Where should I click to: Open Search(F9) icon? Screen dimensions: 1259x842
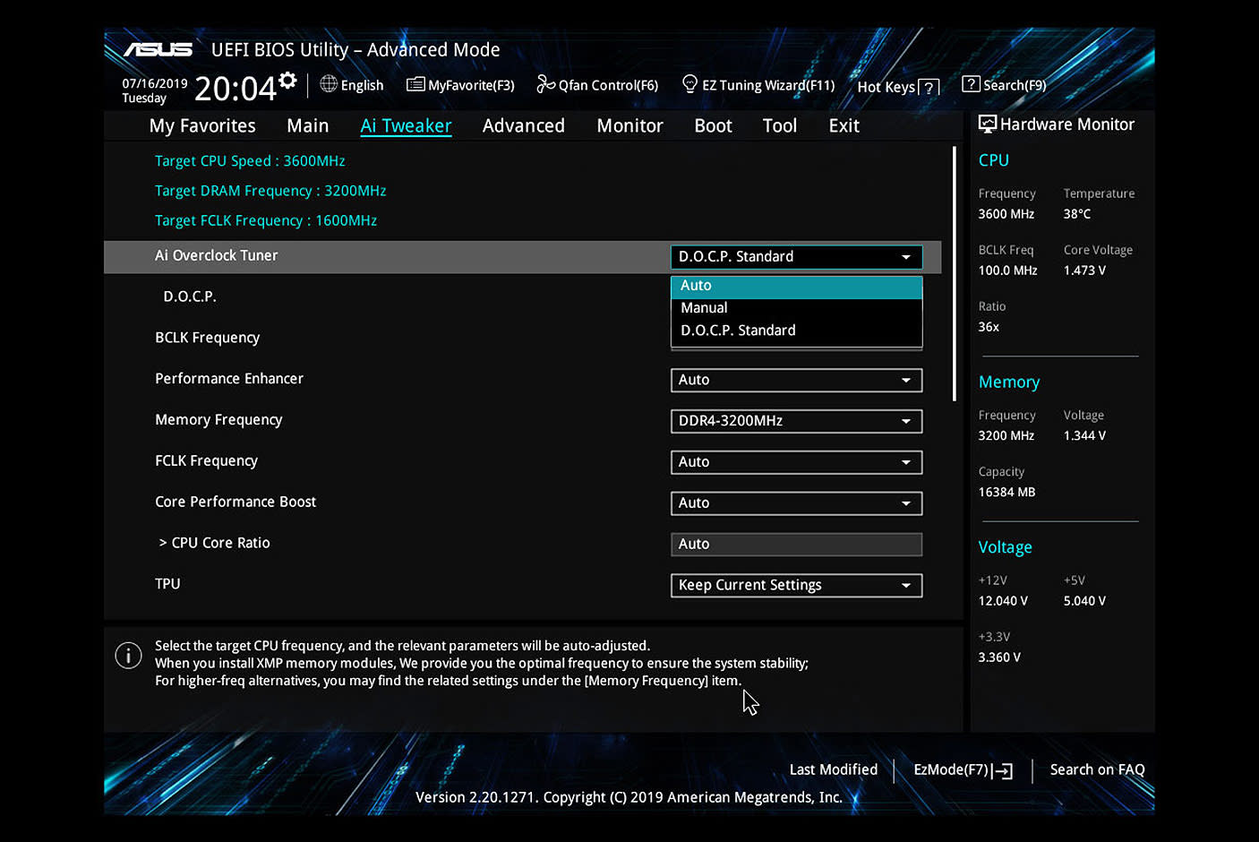(971, 84)
